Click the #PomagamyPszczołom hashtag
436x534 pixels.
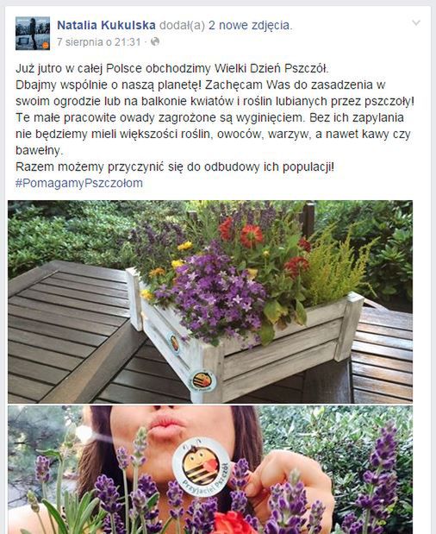[x=79, y=183]
